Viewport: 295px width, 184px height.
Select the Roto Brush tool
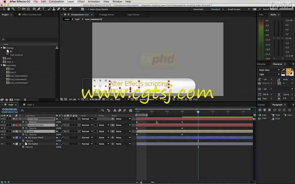tap(64, 9)
